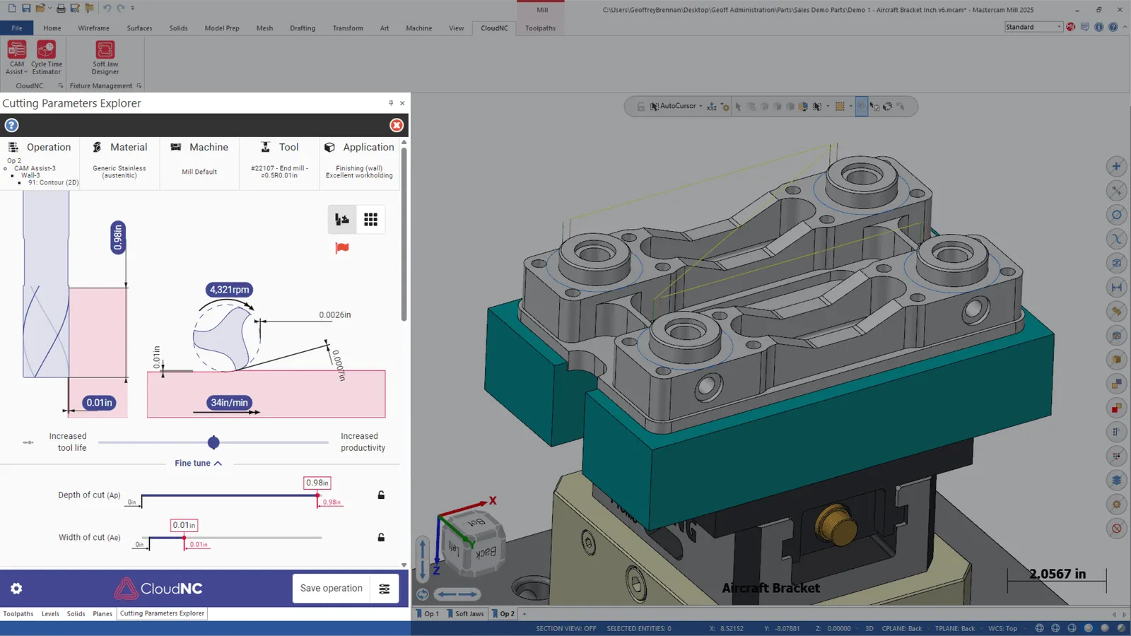Click the AutoCursor selection icon

point(655,106)
